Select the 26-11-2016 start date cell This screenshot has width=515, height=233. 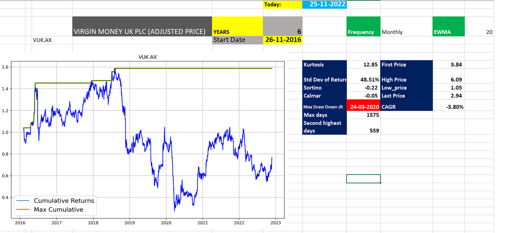tap(282, 40)
